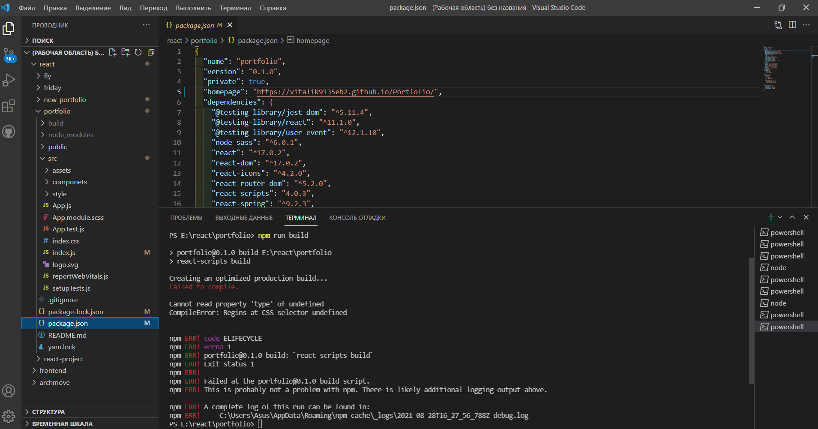Close the terminal panel

coord(806,217)
